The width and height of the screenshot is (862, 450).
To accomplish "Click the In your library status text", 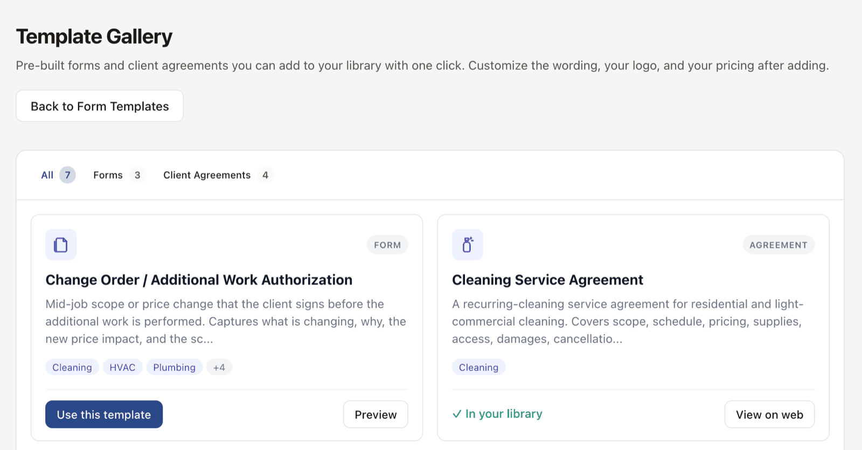I will click(x=504, y=414).
